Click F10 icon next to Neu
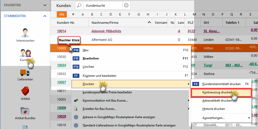This screenshot has width=258, height=129. pyautogui.click(x=76, y=50)
